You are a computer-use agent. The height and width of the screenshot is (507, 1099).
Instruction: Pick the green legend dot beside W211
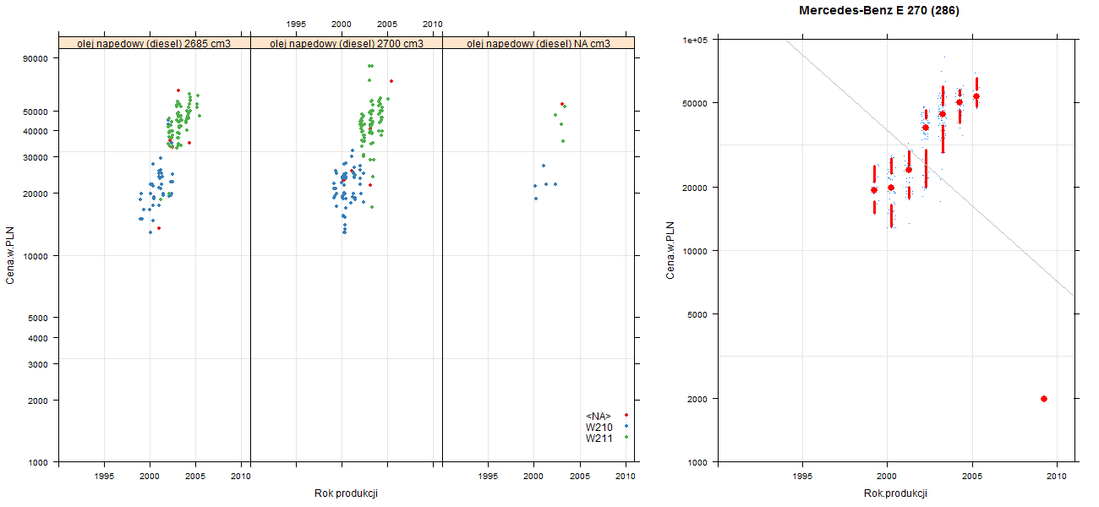point(626,437)
